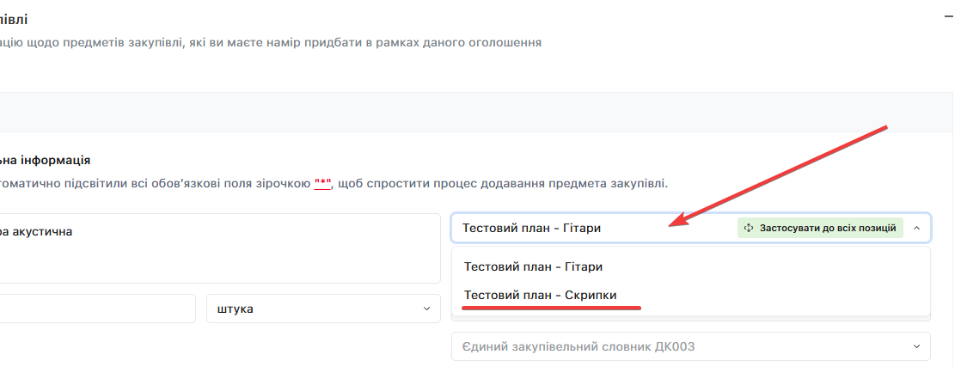Image resolution: width=967 pixels, height=367 pixels.
Task: Click the arrows icon inside the green apply button
Action: click(749, 229)
